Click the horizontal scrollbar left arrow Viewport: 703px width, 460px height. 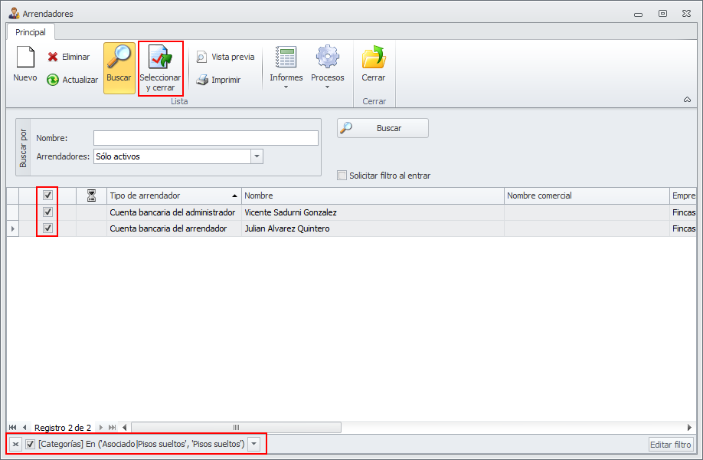(x=125, y=427)
